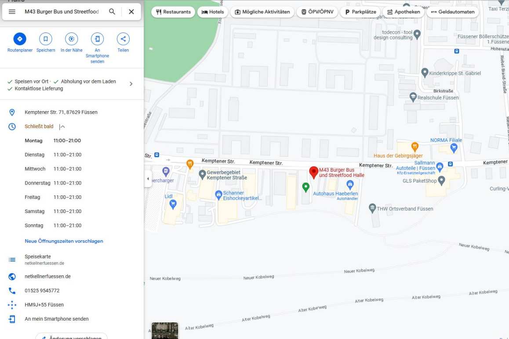This screenshot has width=509, height=339.
Task: Open the Street View thumbnail
Action: pos(165,331)
